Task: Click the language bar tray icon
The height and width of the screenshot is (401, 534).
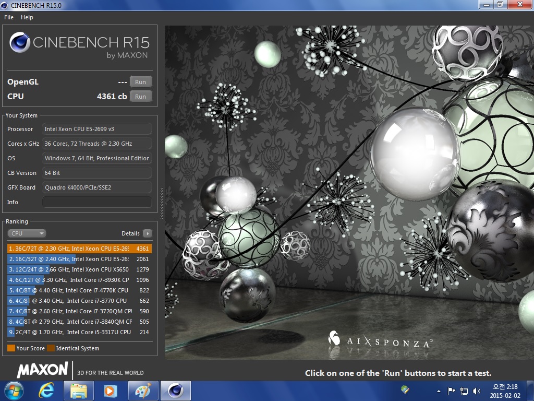Action: (405, 390)
